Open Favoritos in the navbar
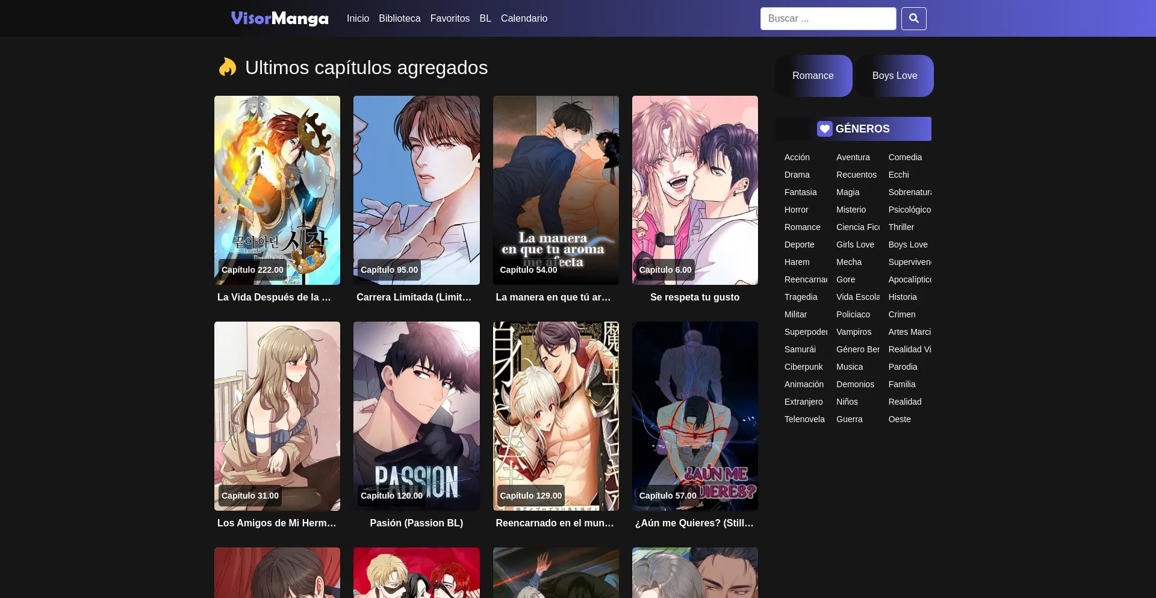The width and height of the screenshot is (1156, 598). (450, 19)
